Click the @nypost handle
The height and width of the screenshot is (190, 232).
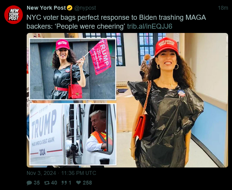click(85, 8)
